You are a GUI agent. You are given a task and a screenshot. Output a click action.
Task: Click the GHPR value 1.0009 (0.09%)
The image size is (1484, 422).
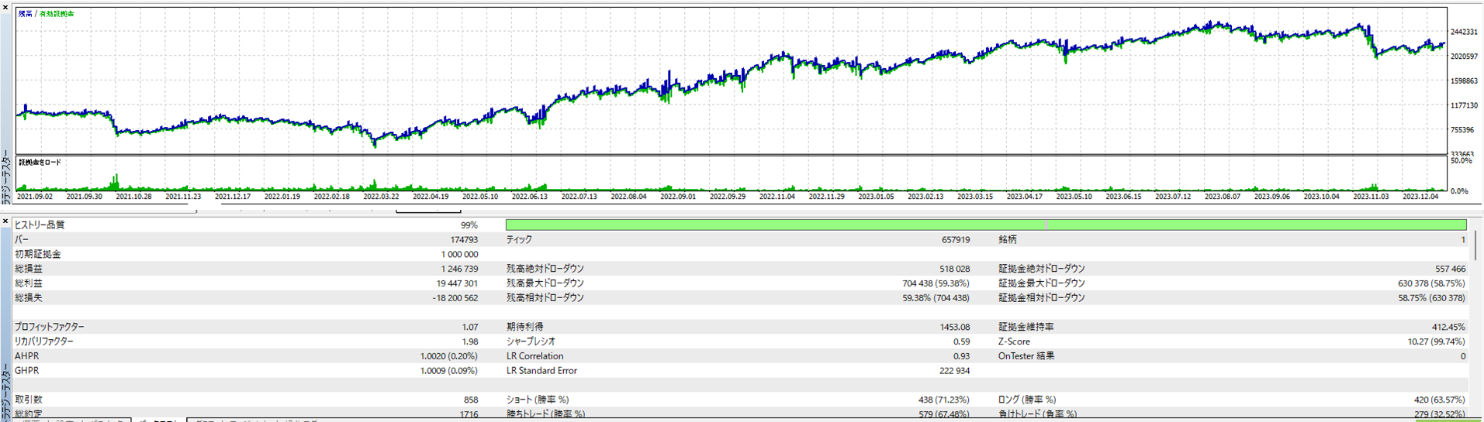point(449,371)
